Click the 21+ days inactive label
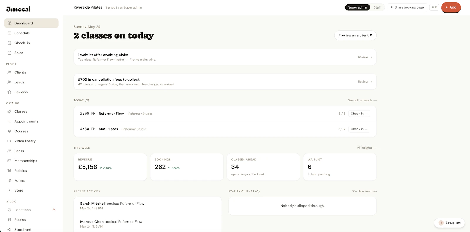The width and height of the screenshot is (470, 232). coord(364,191)
